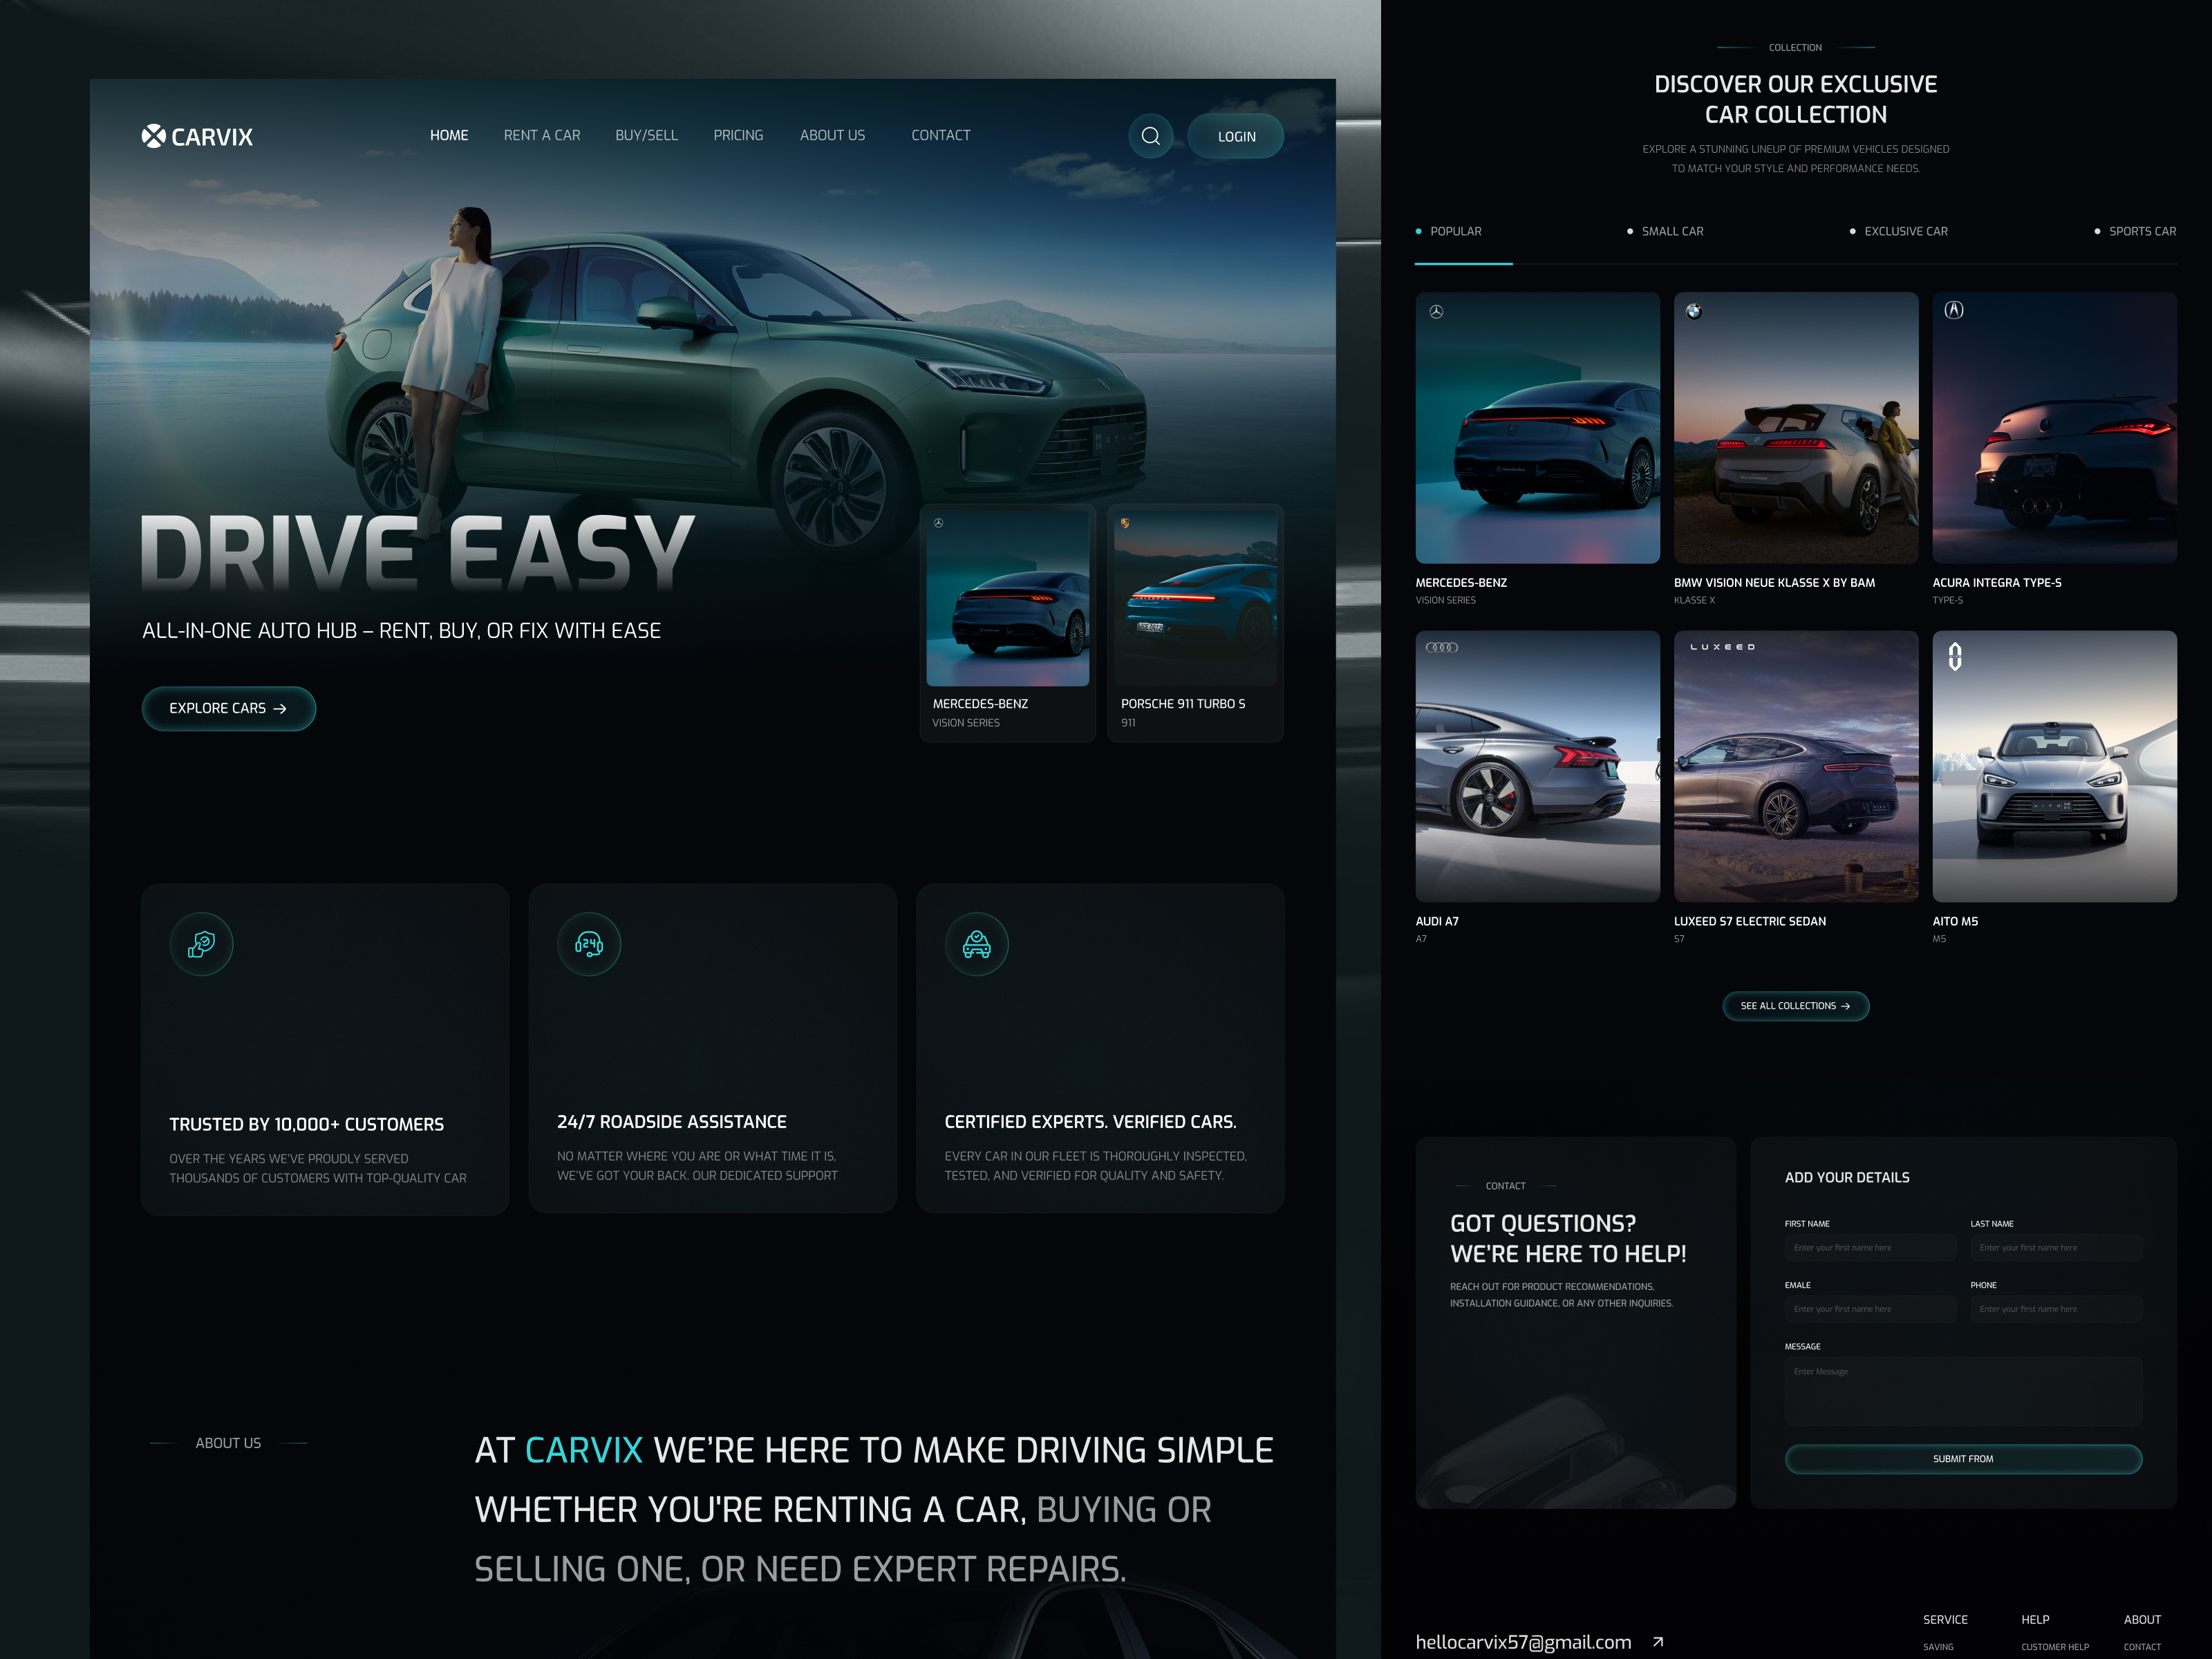The width and height of the screenshot is (2212, 1659).
Task: Open the RENT A CAR navigation tab
Action: coord(542,135)
